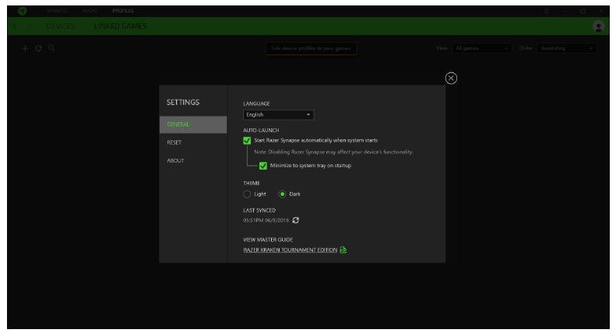Screen dimensions: 616x333
Task: Uncheck Start Razer Synapse automatically
Action: (247, 141)
